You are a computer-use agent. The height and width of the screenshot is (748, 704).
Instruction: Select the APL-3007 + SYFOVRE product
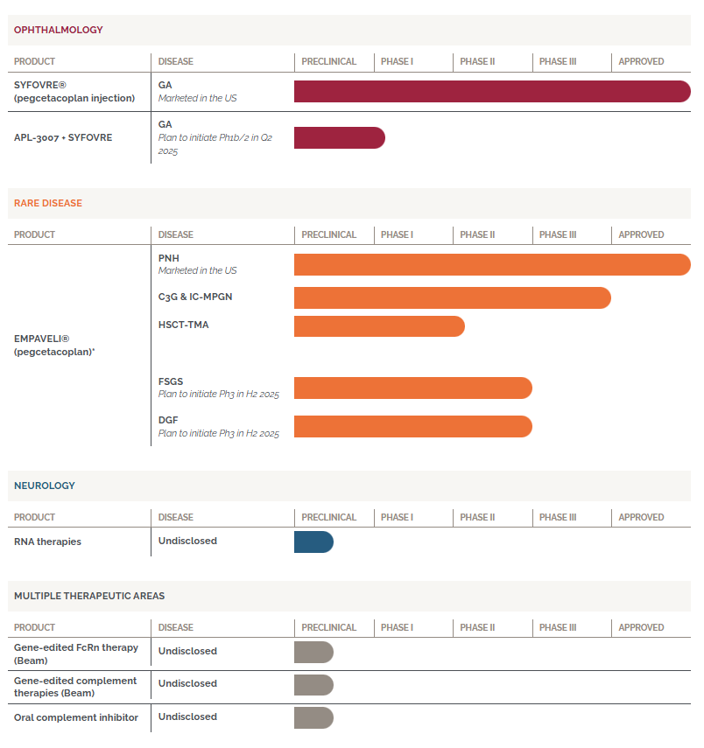pos(63,138)
